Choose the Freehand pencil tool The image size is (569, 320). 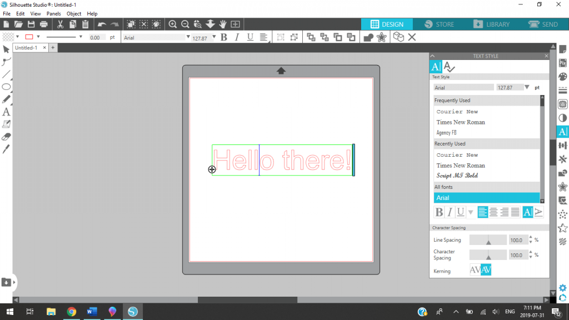6,99
